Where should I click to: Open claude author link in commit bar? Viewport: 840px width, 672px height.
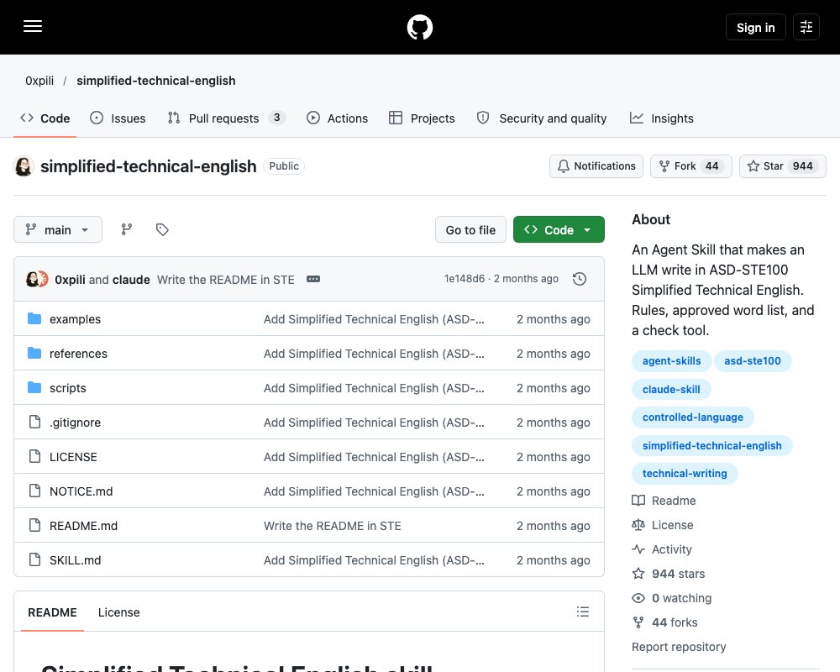131,280
